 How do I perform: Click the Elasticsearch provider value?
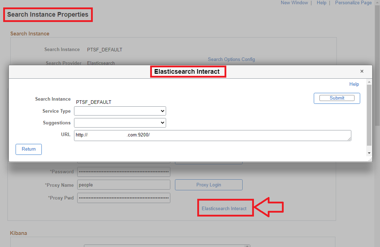pos(101,63)
